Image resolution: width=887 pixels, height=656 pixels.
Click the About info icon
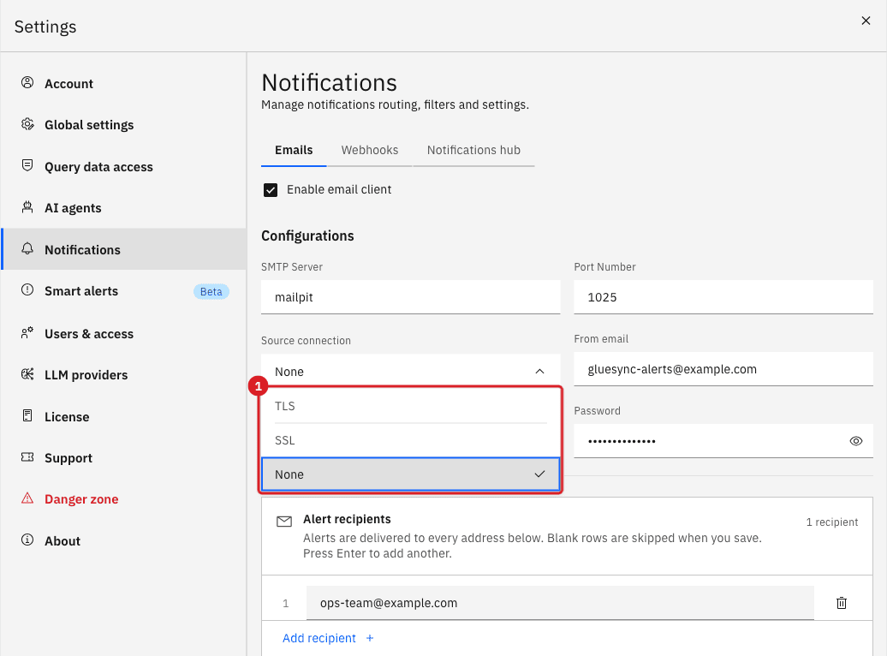pyautogui.click(x=27, y=540)
